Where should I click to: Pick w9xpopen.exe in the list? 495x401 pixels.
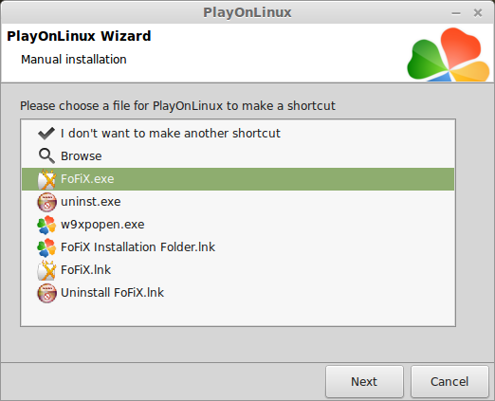pyautogui.click(x=238, y=225)
